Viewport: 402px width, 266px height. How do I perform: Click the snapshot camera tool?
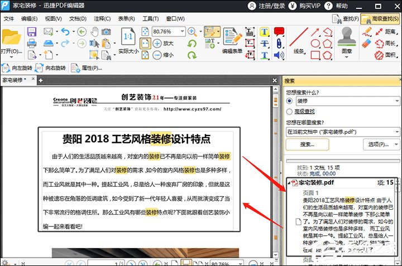[x=106, y=32]
